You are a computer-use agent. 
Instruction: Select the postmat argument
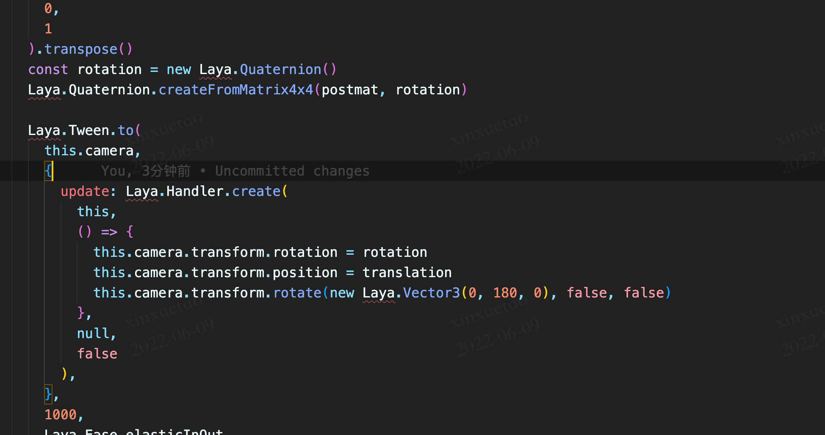349,90
